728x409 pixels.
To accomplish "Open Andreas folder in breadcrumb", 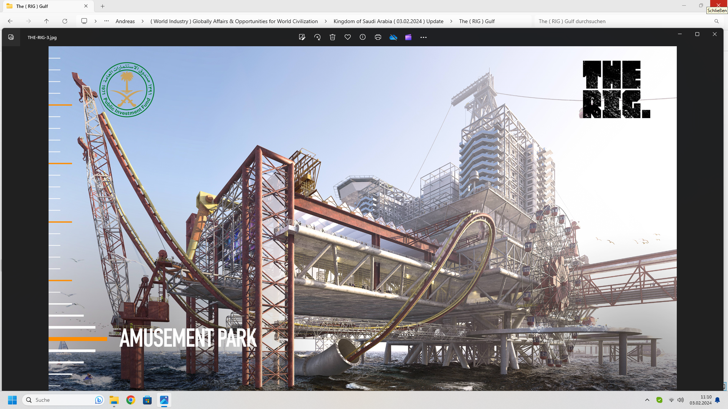I will [125, 21].
